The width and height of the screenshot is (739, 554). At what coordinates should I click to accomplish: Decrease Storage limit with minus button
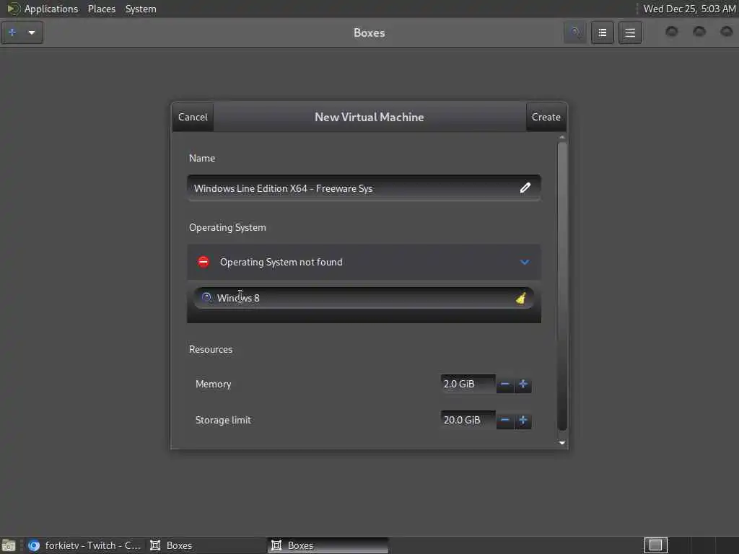(x=504, y=421)
